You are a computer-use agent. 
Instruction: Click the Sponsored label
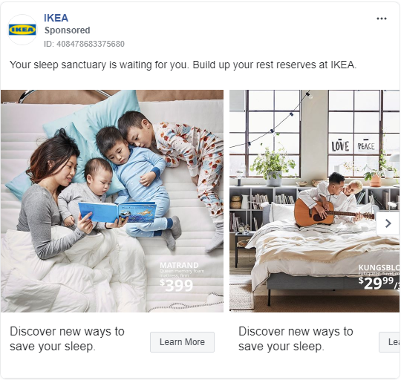(68, 30)
